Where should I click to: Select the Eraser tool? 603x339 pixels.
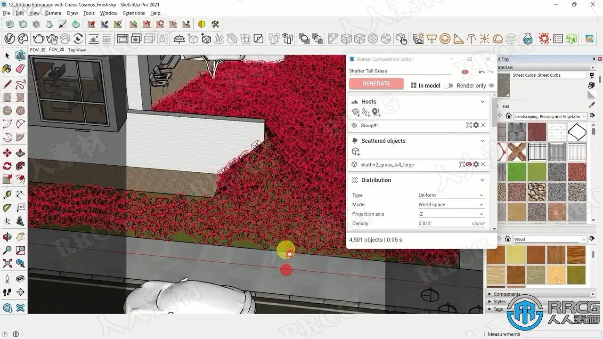(x=20, y=69)
